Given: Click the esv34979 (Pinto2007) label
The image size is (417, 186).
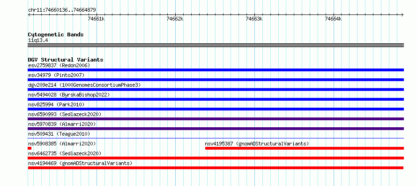Looking at the screenshot, I should click(x=56, y=75).
